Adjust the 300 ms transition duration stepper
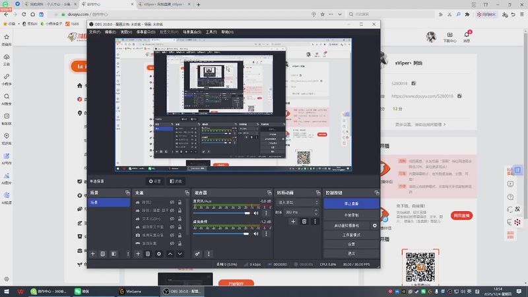Image resolution: width=528 pixels, height=297 pixels. tap(315, 212)
